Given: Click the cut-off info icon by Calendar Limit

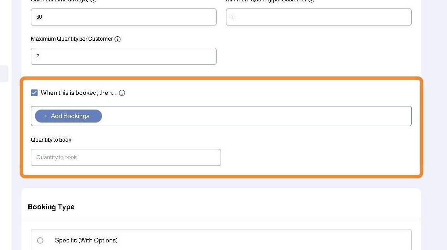Looking at the screenshot, I should tap(94, 1).
